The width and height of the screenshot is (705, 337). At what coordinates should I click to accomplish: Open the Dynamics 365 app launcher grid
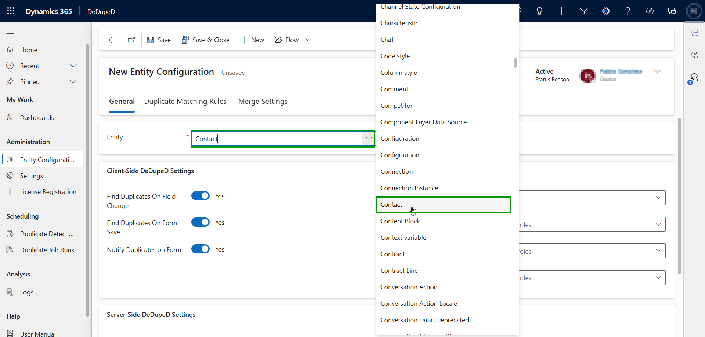coord(11,11)
